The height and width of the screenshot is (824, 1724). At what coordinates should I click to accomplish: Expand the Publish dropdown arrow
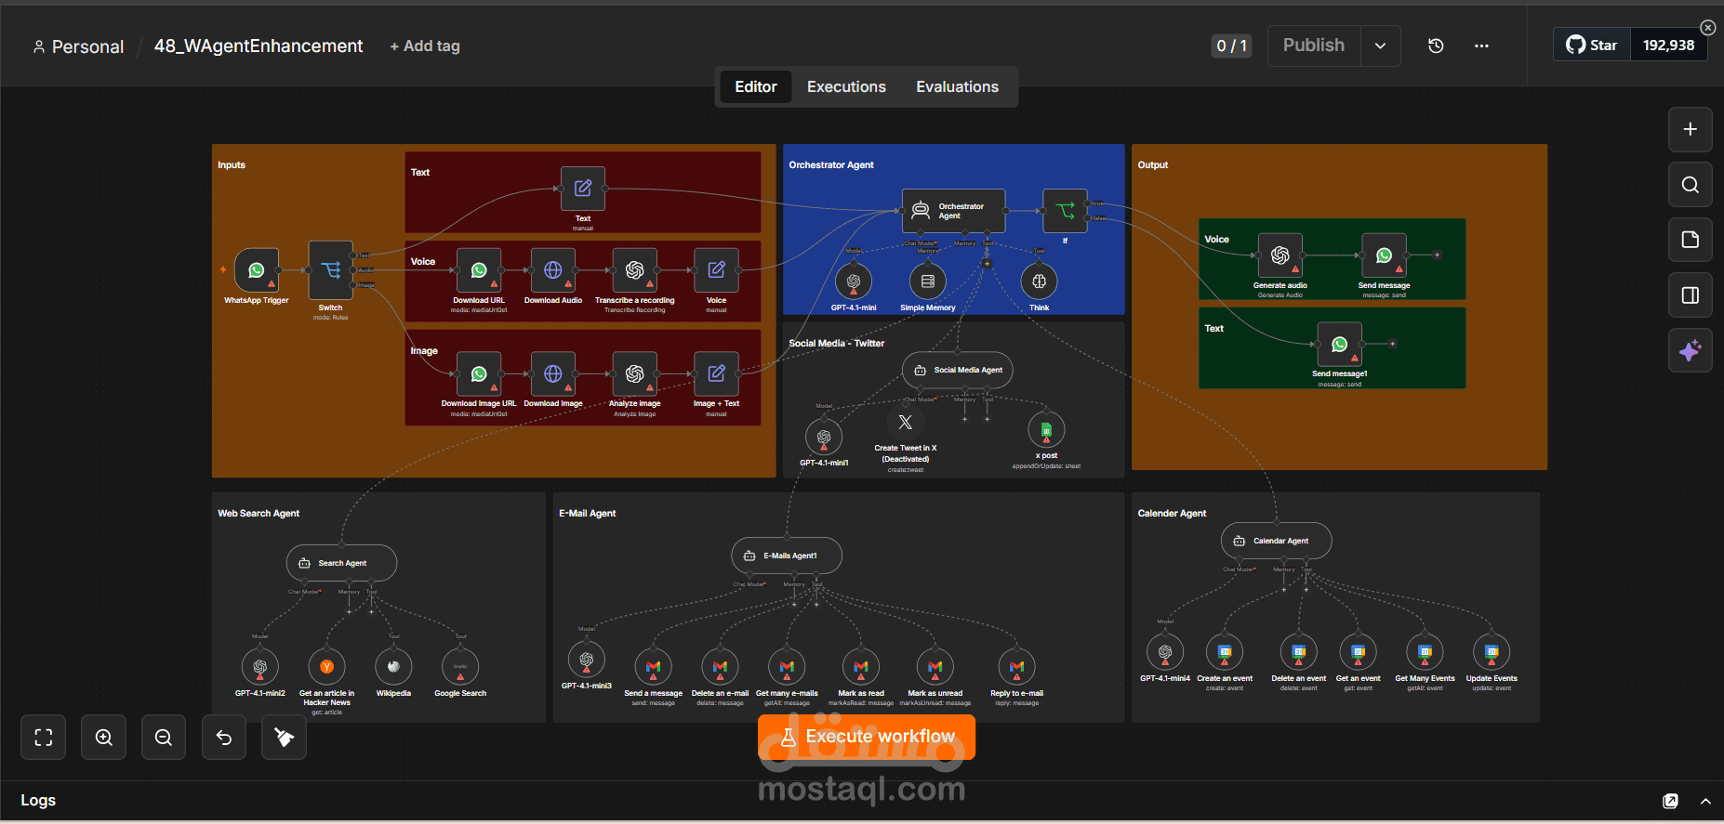(x=1381, y=46)
